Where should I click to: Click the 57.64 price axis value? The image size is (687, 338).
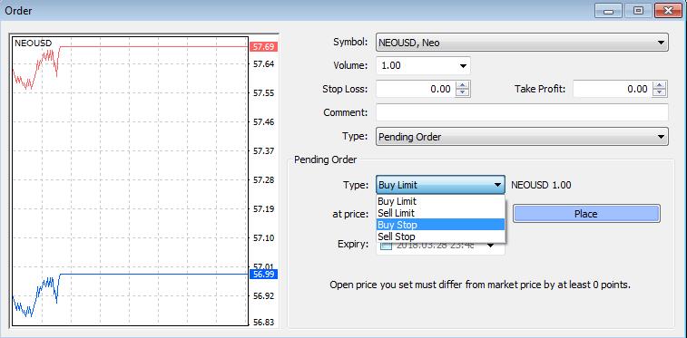264,64
